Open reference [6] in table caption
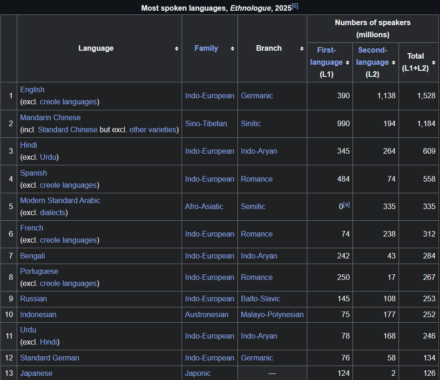 point(295,6)
